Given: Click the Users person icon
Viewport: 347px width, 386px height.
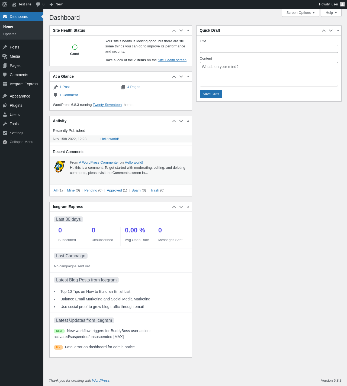Looking at the screenshot, I should [5, 115].
